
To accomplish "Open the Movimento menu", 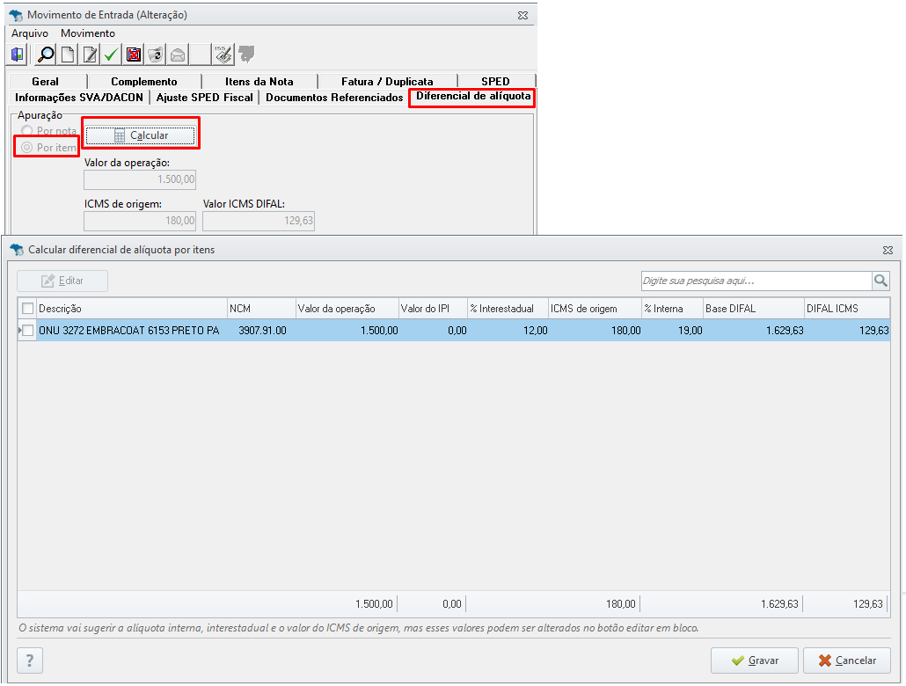I will click(88, 33).
